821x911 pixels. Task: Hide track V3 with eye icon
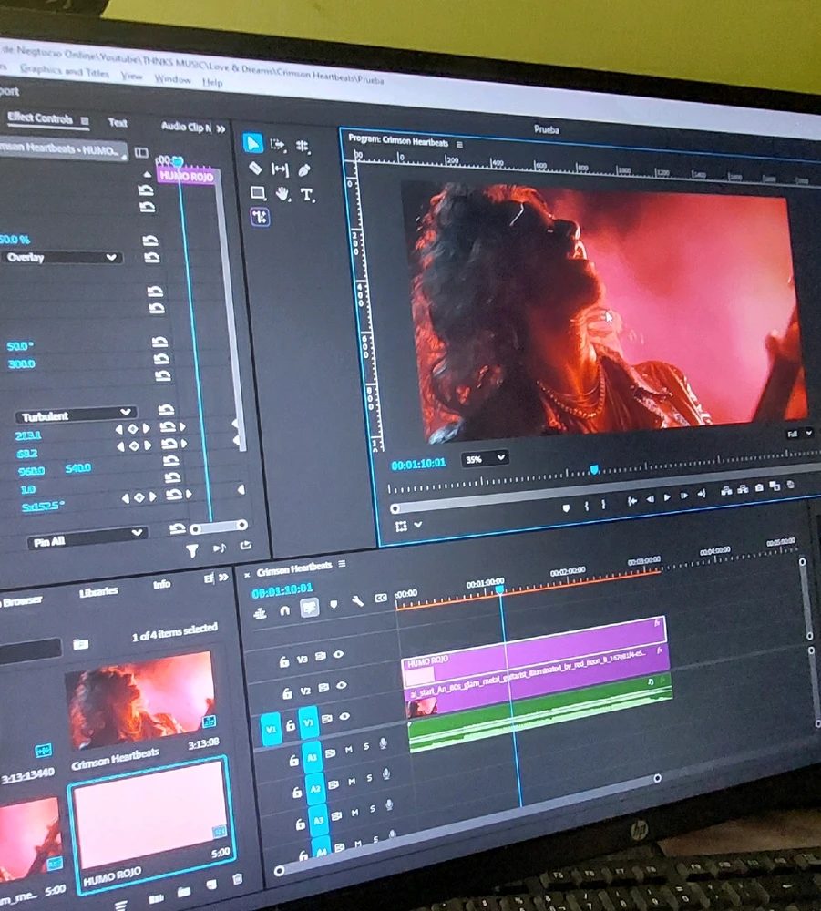339,654
